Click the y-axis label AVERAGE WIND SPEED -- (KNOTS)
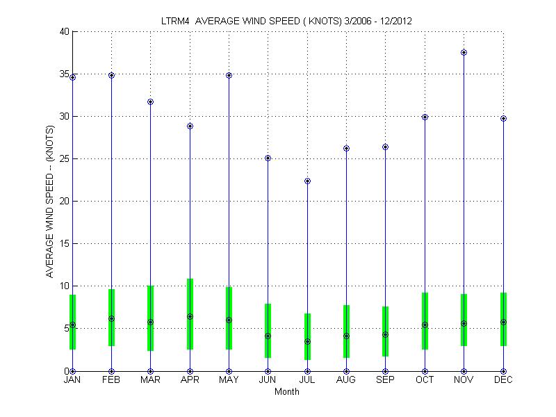This screenshot has height=417, width=556. click(49, 202)
